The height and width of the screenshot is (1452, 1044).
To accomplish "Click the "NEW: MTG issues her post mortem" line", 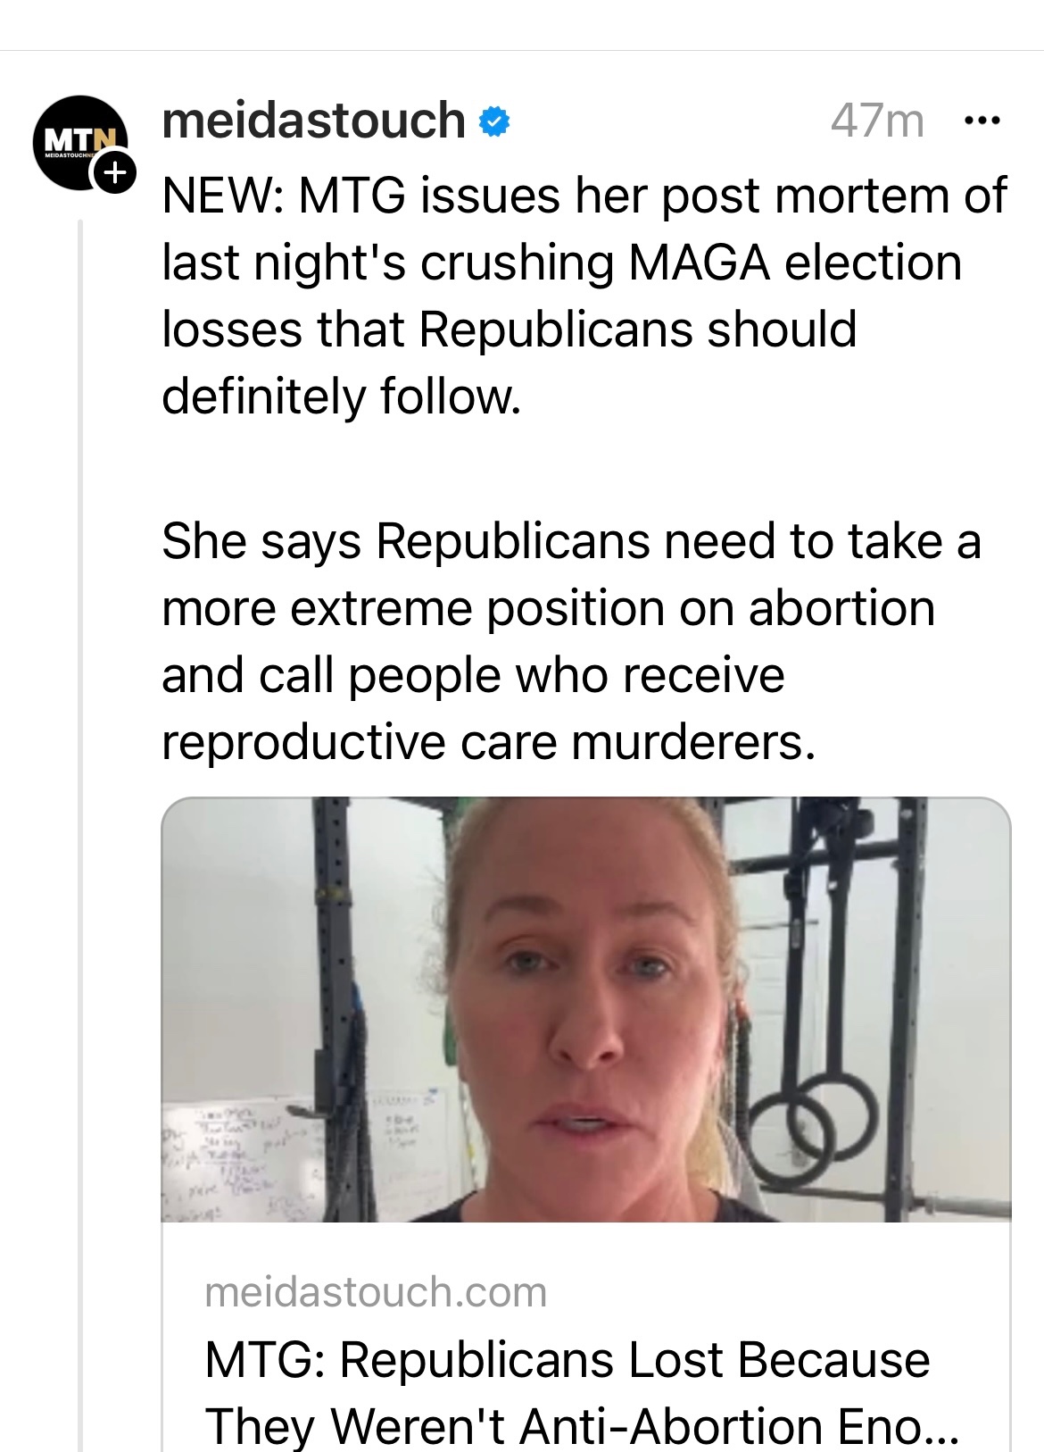I will pos(584,196).
